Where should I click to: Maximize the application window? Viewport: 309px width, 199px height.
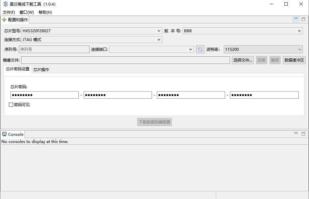pyautogui.click(x=286, y=4)
